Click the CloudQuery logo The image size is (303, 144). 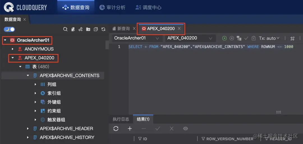pos(26,8)
